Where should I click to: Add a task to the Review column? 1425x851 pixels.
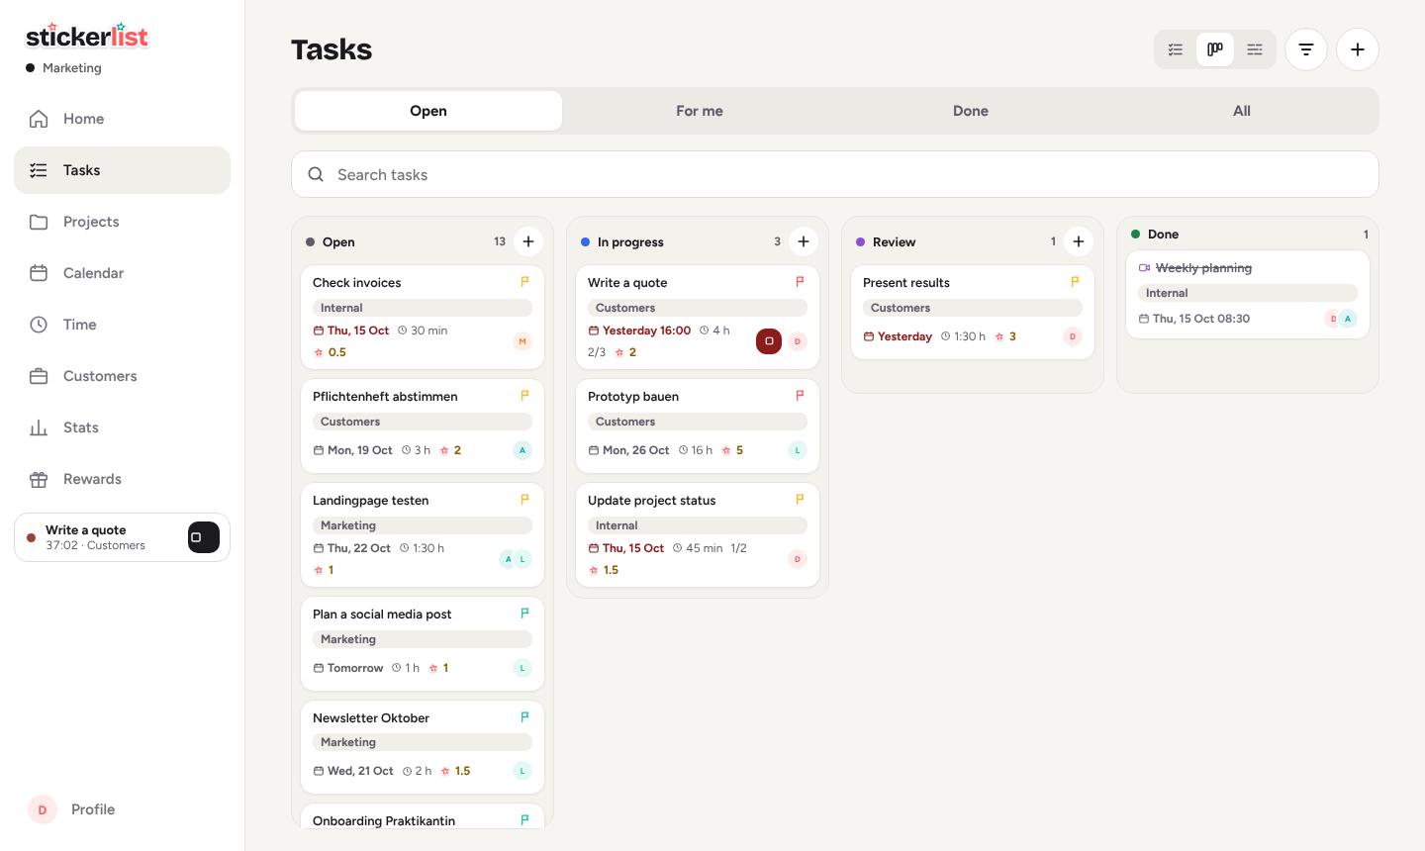1079,241
